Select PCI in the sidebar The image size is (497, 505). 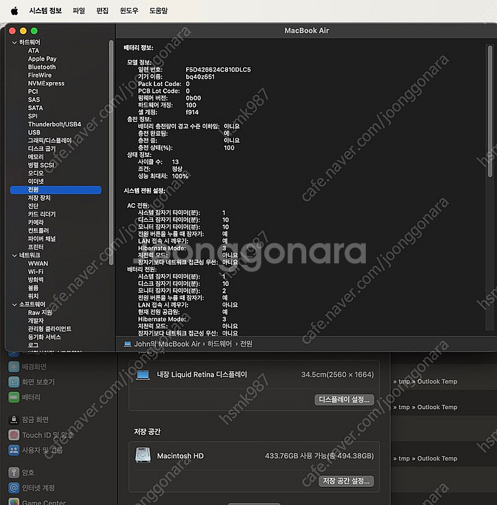(x=33, y=91)
